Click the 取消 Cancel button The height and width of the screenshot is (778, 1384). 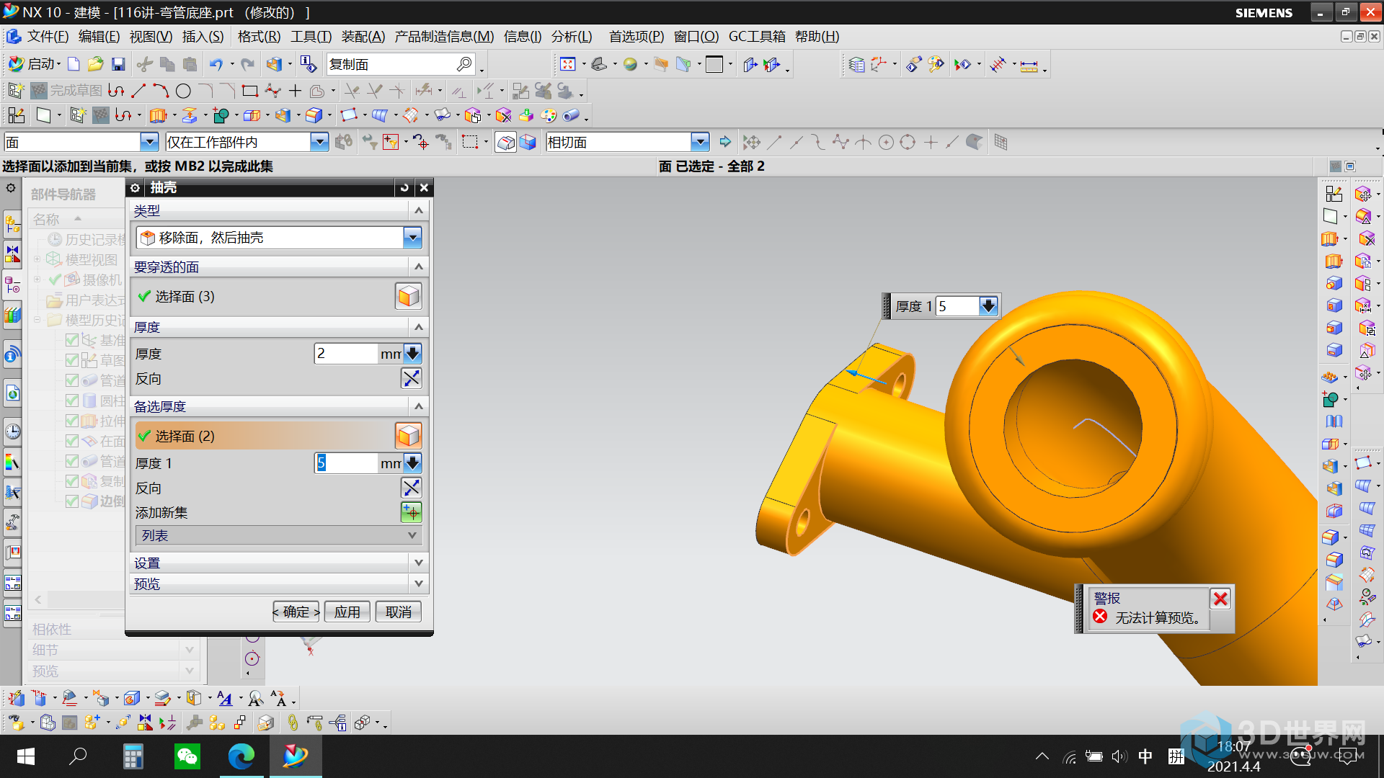[398, 612]
